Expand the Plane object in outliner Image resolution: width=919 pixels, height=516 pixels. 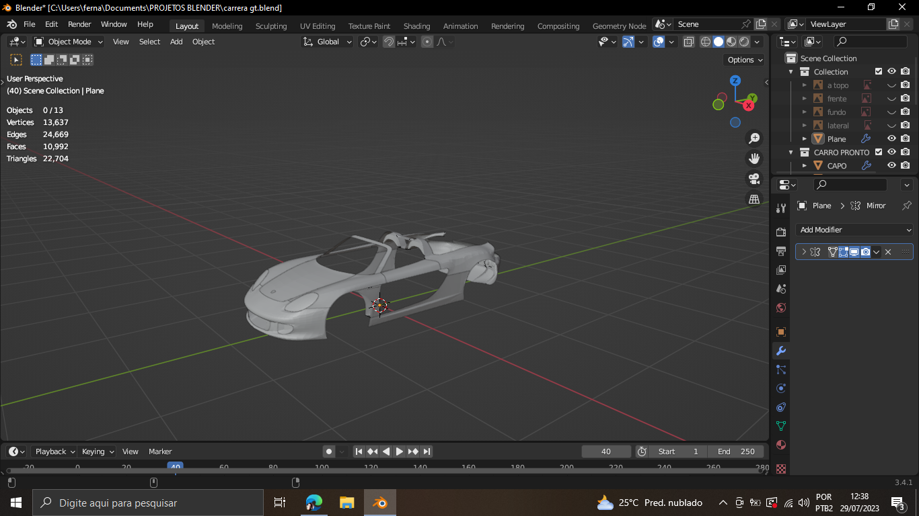pyautogui.click(x=805, y=139)
